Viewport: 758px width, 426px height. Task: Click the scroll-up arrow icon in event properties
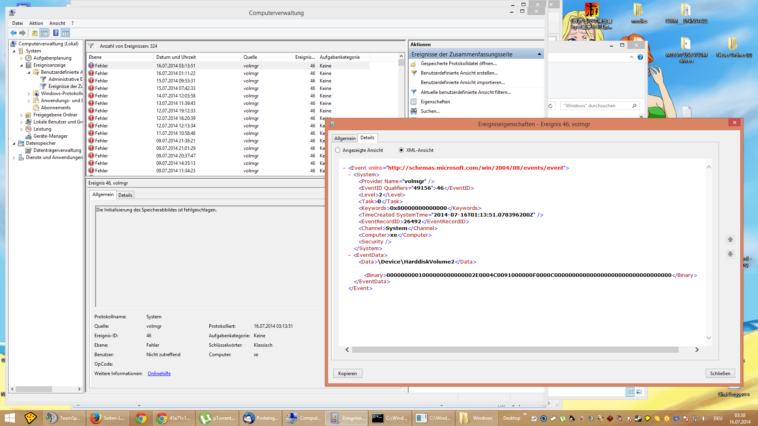tap(730, 239)
